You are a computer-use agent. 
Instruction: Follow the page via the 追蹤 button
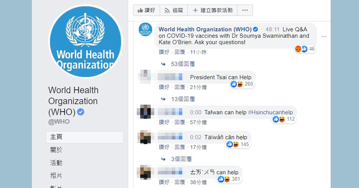coord(174,10)
